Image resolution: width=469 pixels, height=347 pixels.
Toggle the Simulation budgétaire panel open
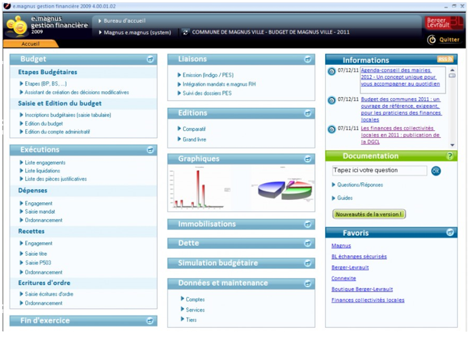(x=308, y=263)
